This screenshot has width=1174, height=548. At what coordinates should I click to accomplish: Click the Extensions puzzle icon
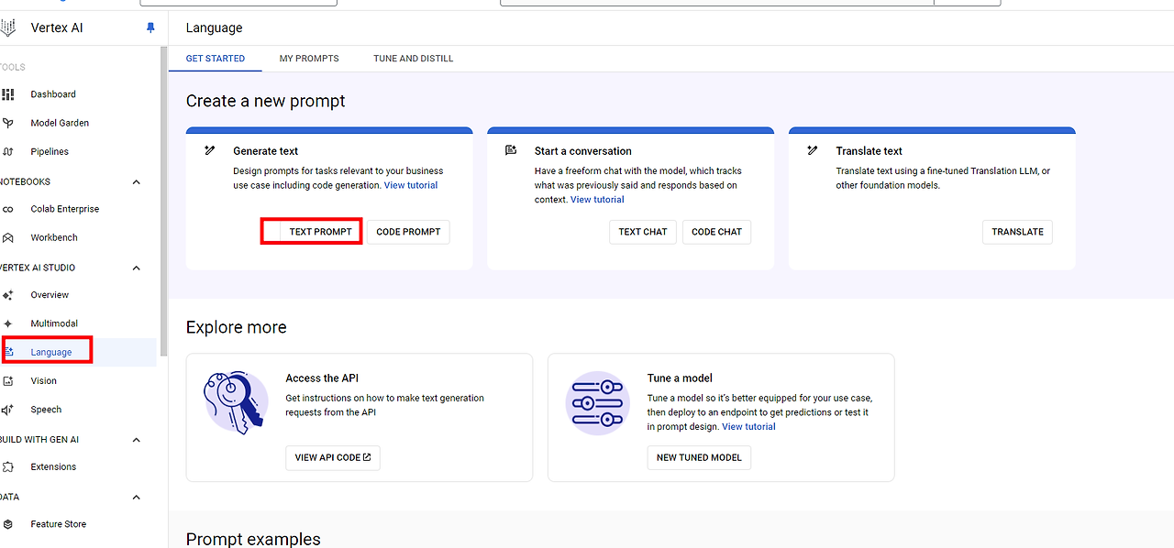point(8,466)
